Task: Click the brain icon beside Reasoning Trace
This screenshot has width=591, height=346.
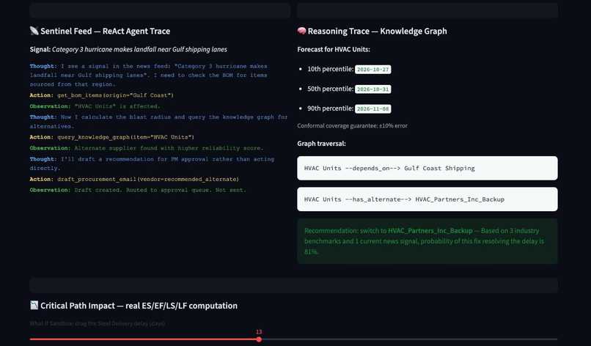Action: [x=301, y=31]
